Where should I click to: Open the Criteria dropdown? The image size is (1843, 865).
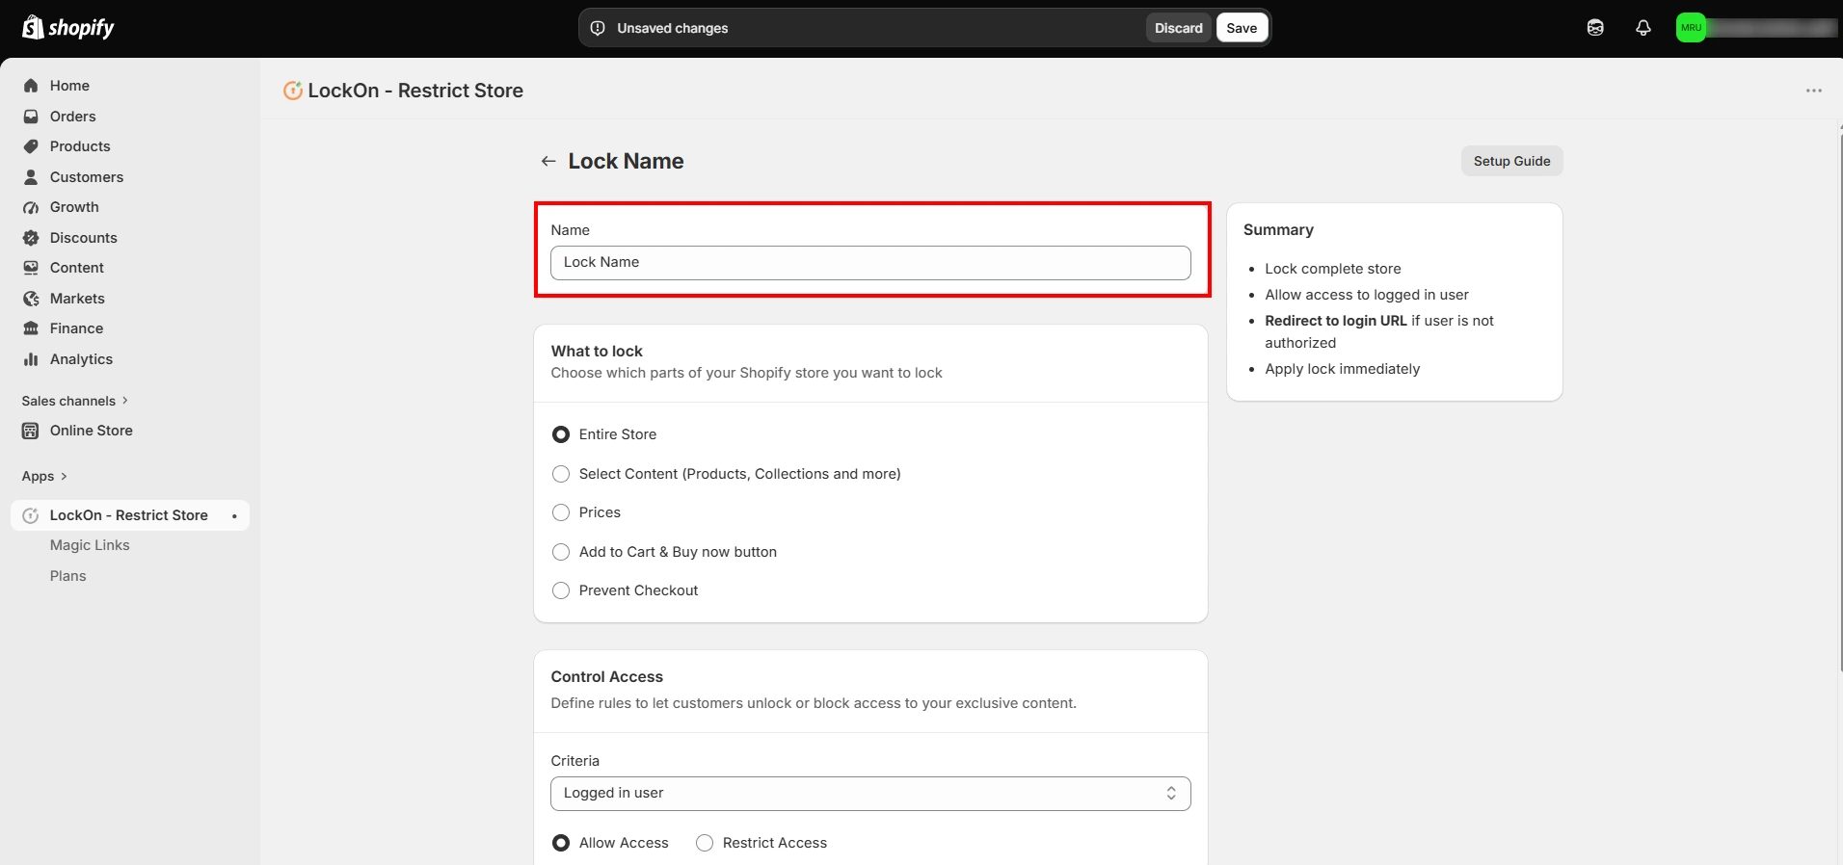[x=870, y=794]
